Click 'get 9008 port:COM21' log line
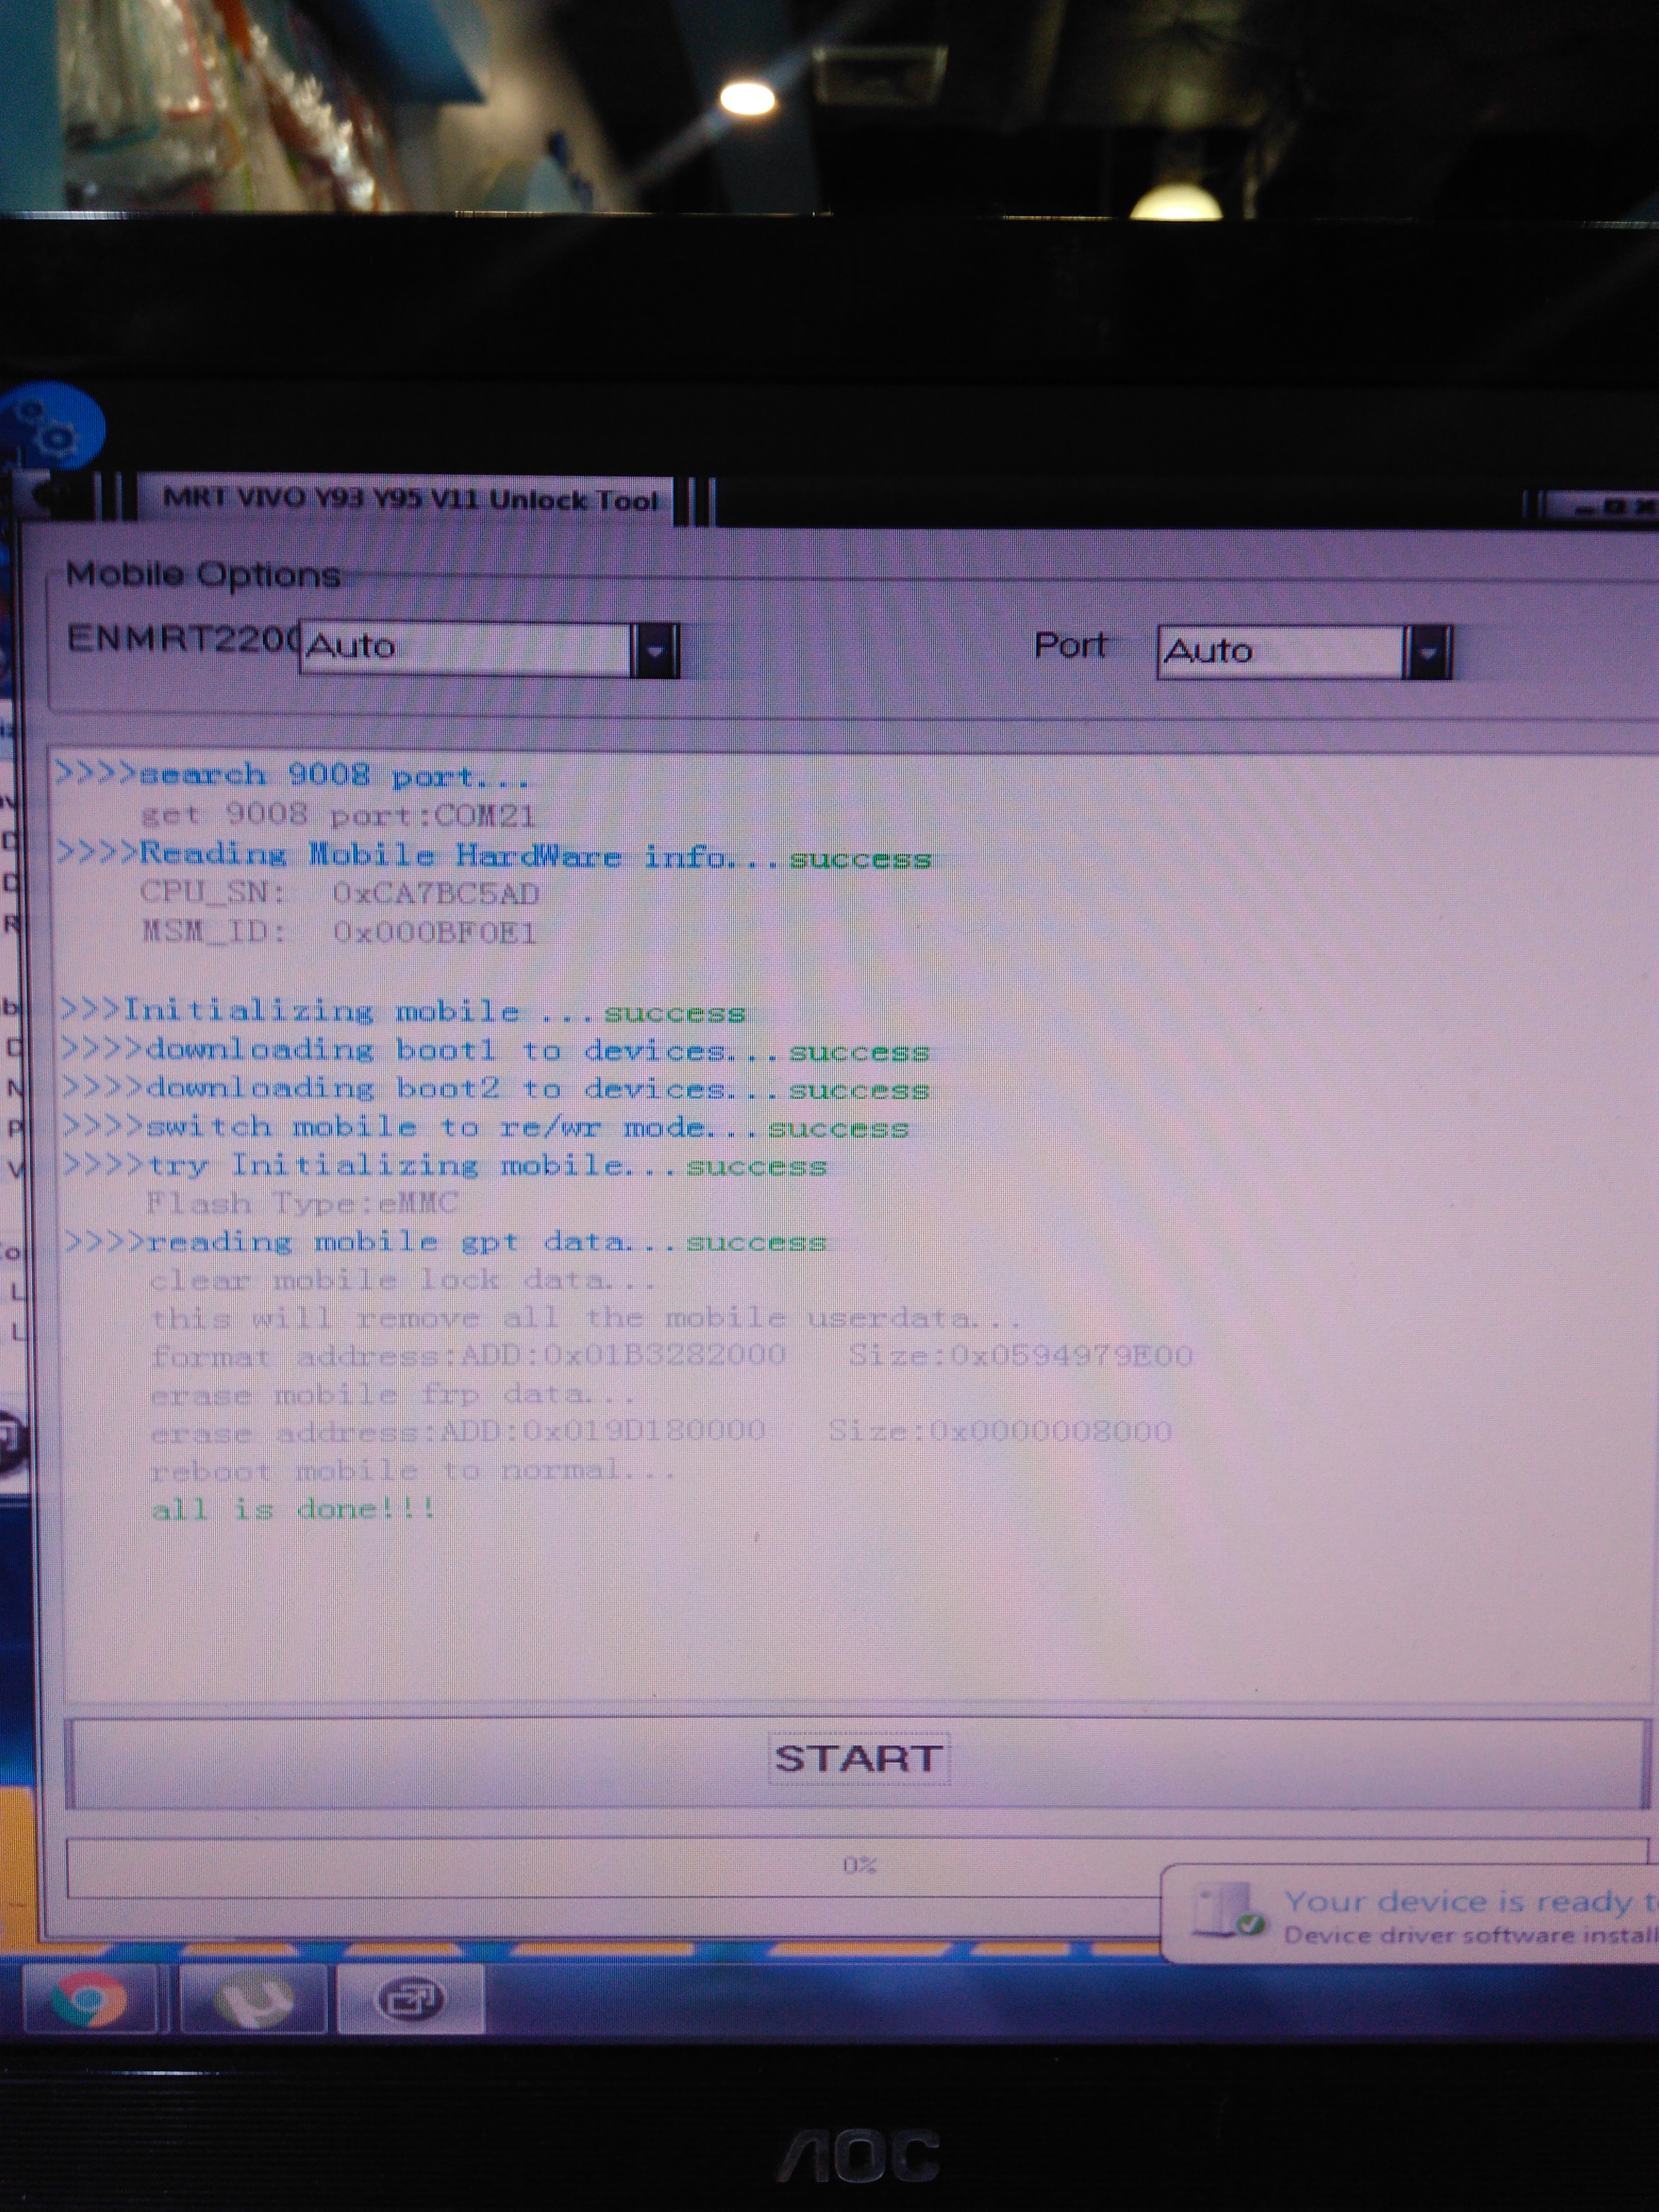 338,815
